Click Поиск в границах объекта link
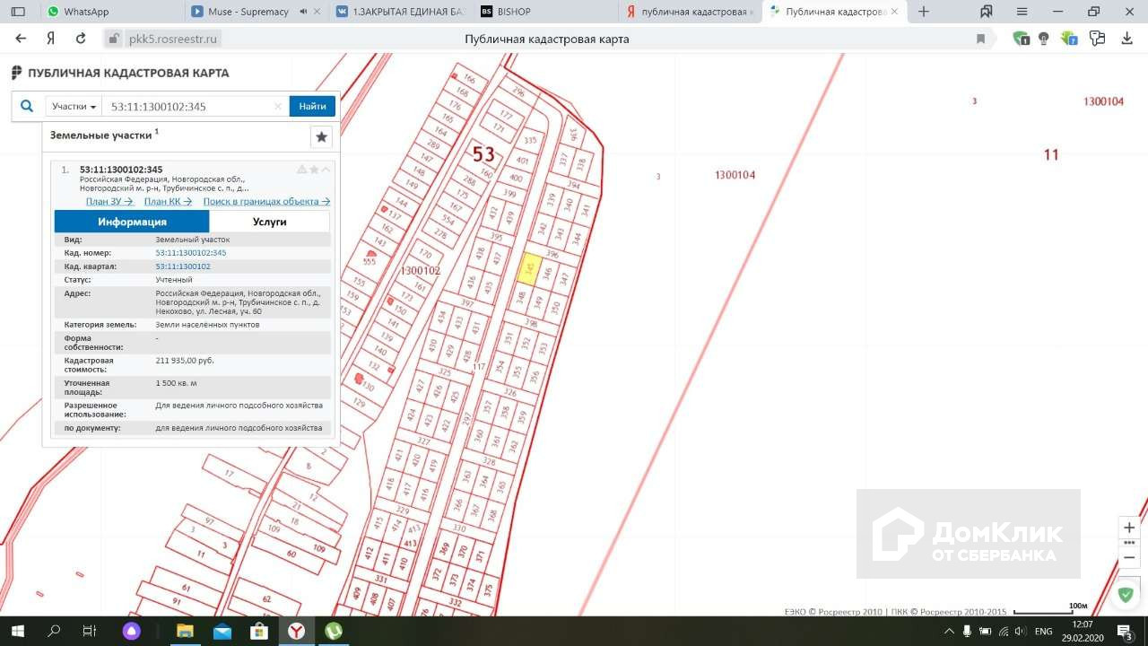 266,202
